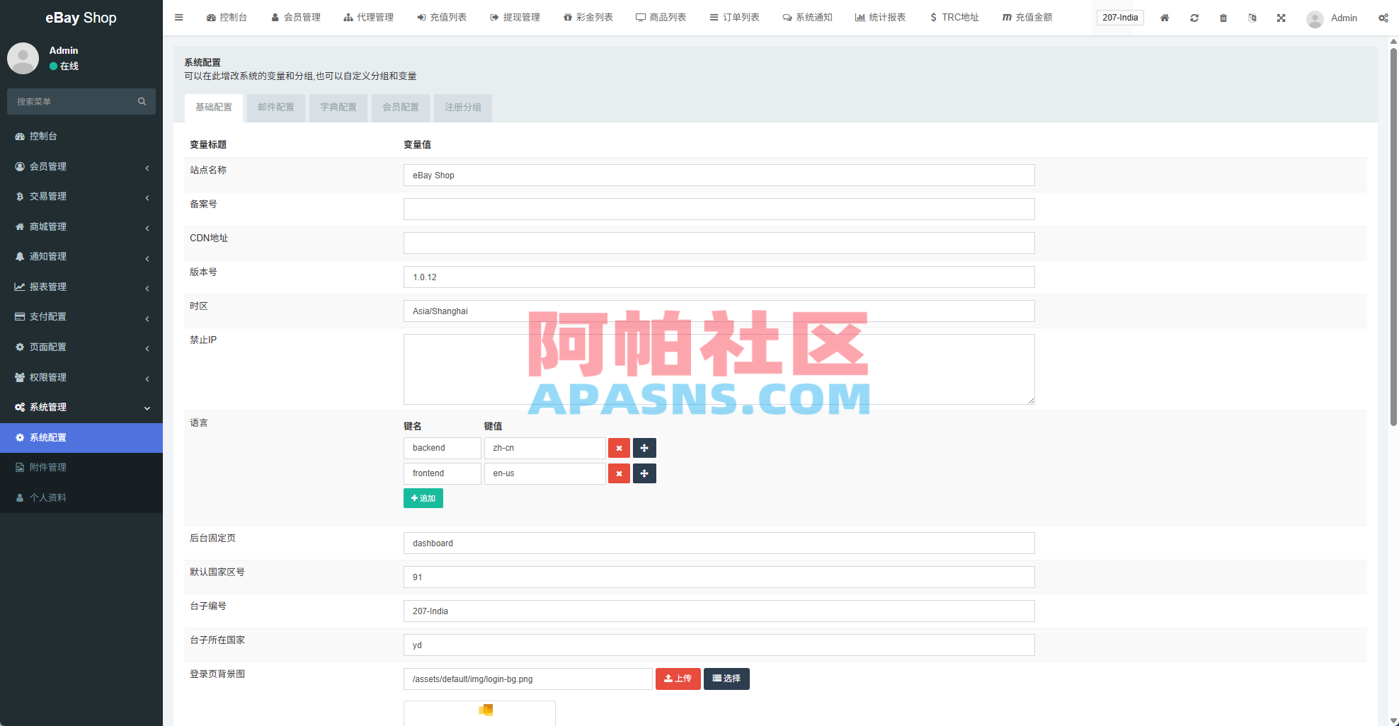The height and width of the screenshot is (726, 1399).
Task: Expand 通知管理 sidebar menu
Action: coord(81,256)
